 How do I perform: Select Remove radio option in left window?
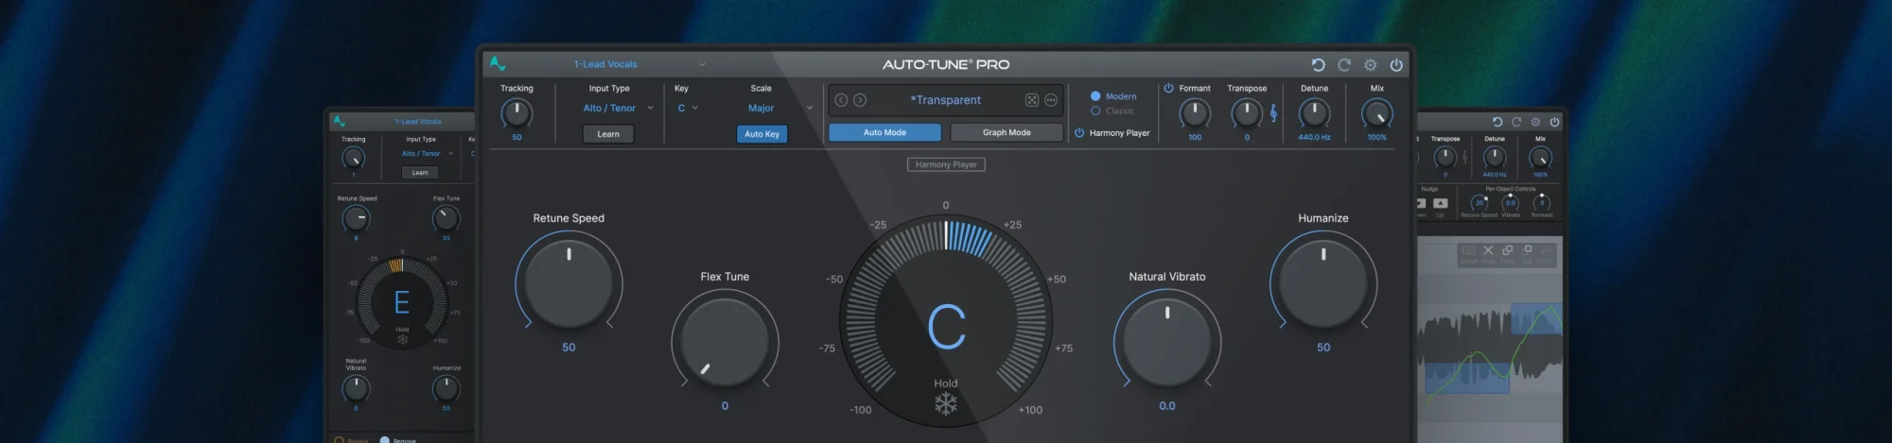pyautogui.click(x=385, y=440)
